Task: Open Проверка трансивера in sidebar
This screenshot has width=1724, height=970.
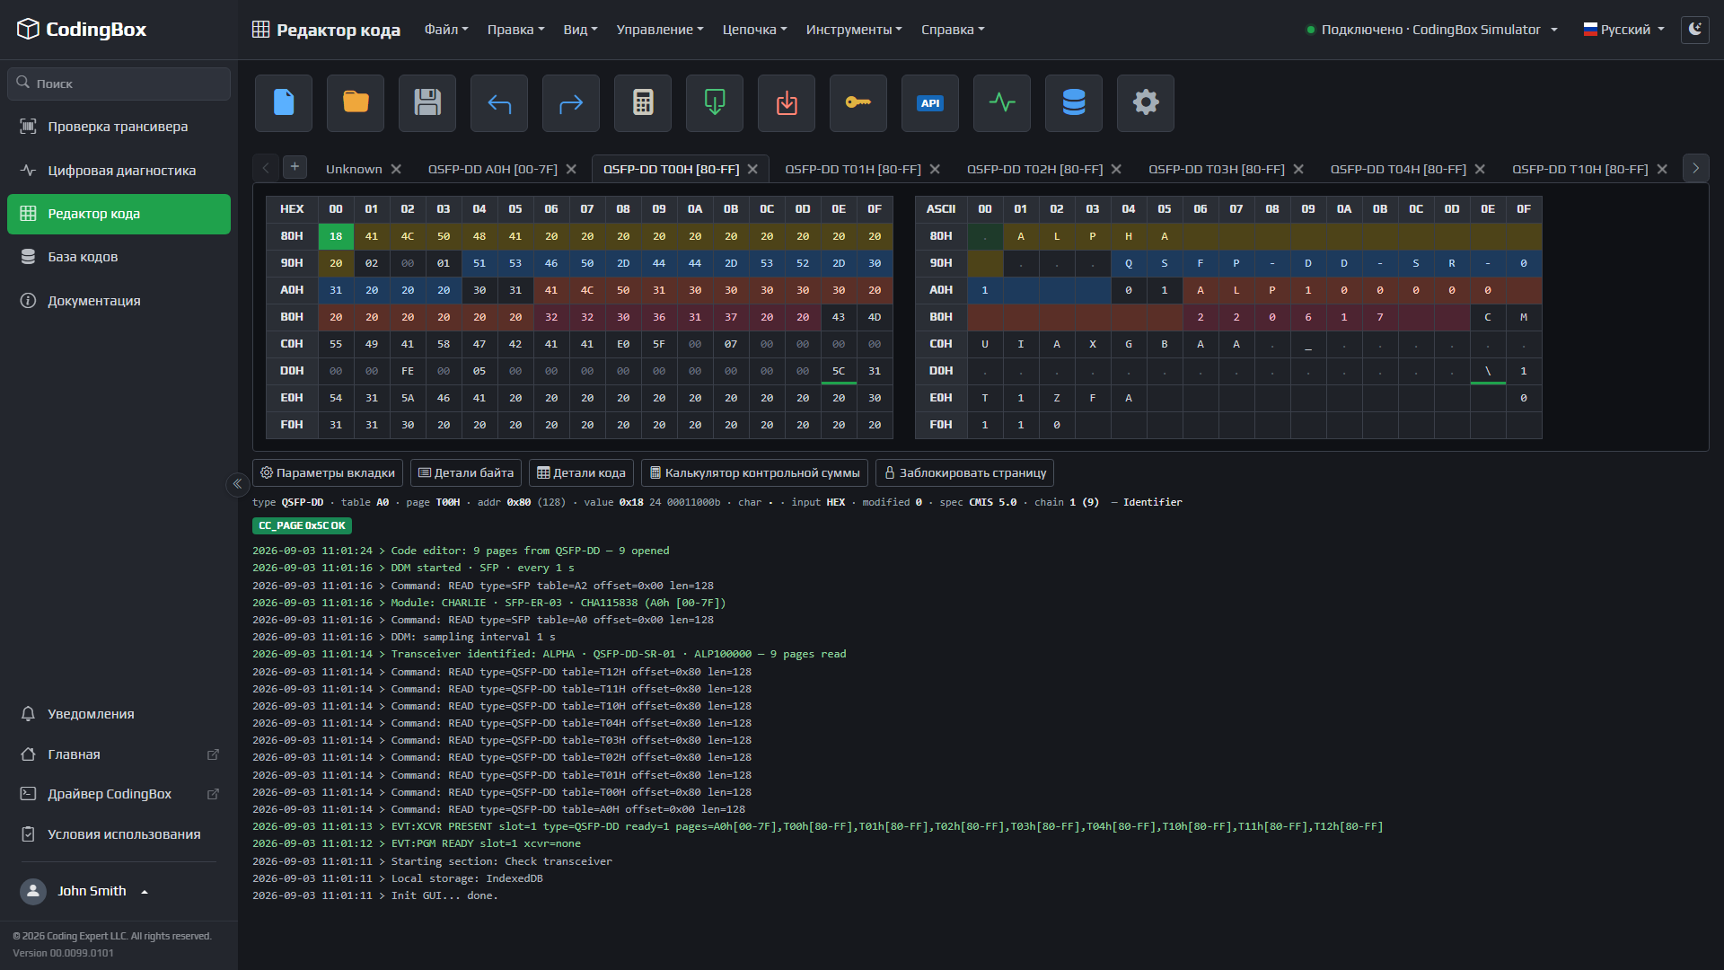Action: [x=119, y=127]
